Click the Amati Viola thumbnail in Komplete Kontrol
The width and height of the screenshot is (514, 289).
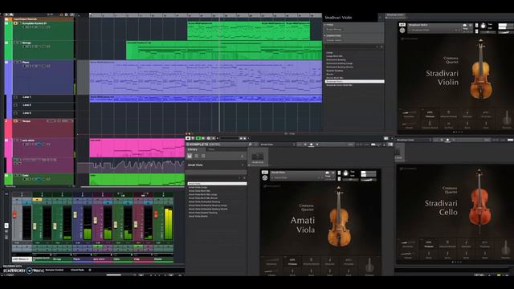258,157
